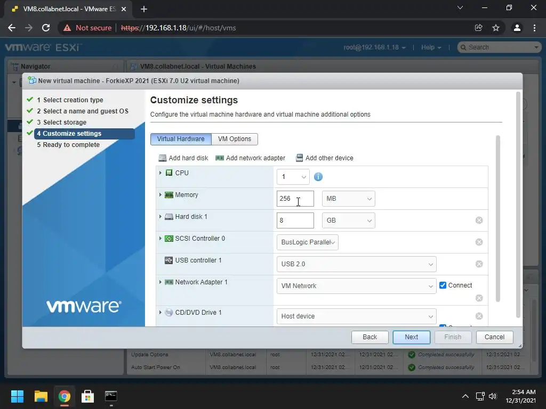Expand the CPU settings row
The image size is (546, 409).
click(160, 173)
